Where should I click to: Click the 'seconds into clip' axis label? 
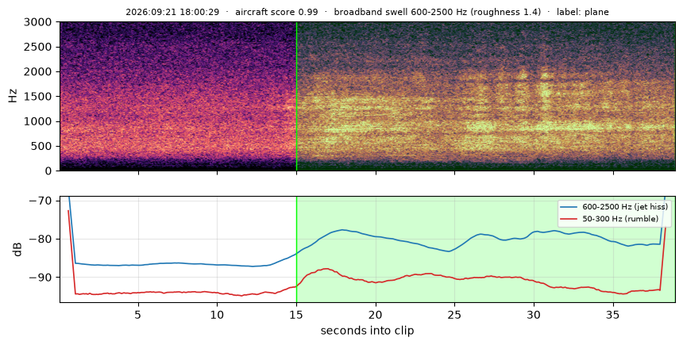[x=367, y=331]
